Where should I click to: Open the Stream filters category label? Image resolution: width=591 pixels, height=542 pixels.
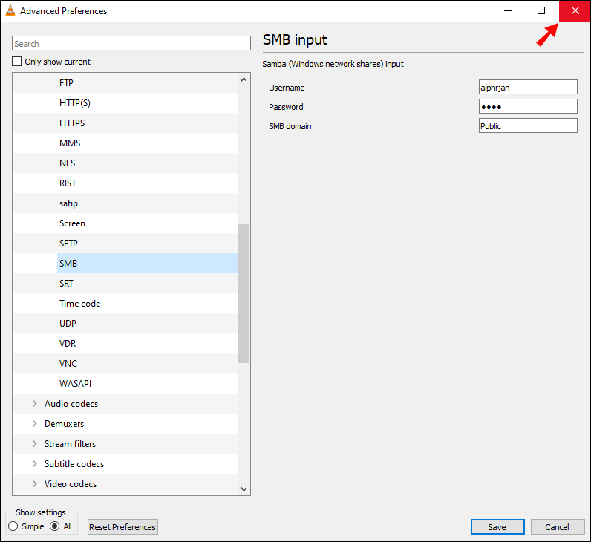pos(70,443)
